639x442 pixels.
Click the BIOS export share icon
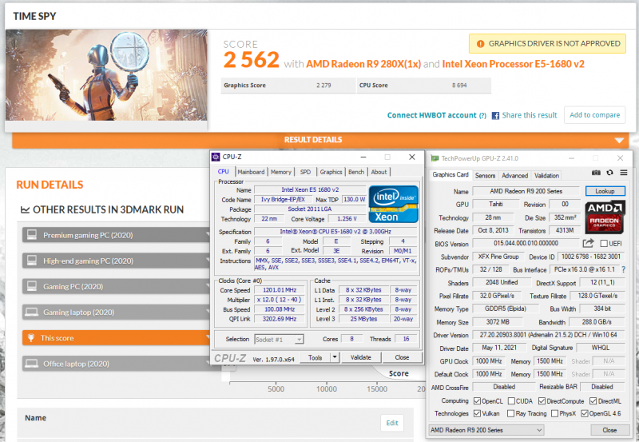click(x=589, y=243)
